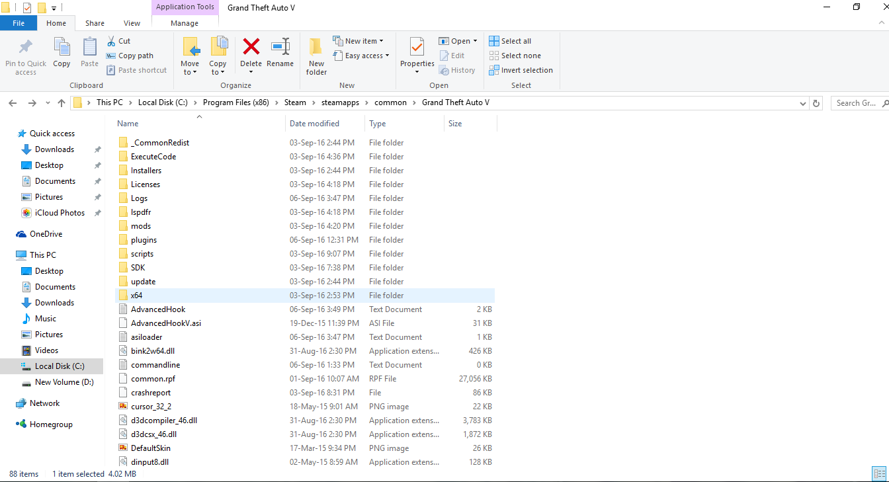
Task: Open iCloud Photos in the navigation pane
Action: pyautogui.click(x=60, y=213)
